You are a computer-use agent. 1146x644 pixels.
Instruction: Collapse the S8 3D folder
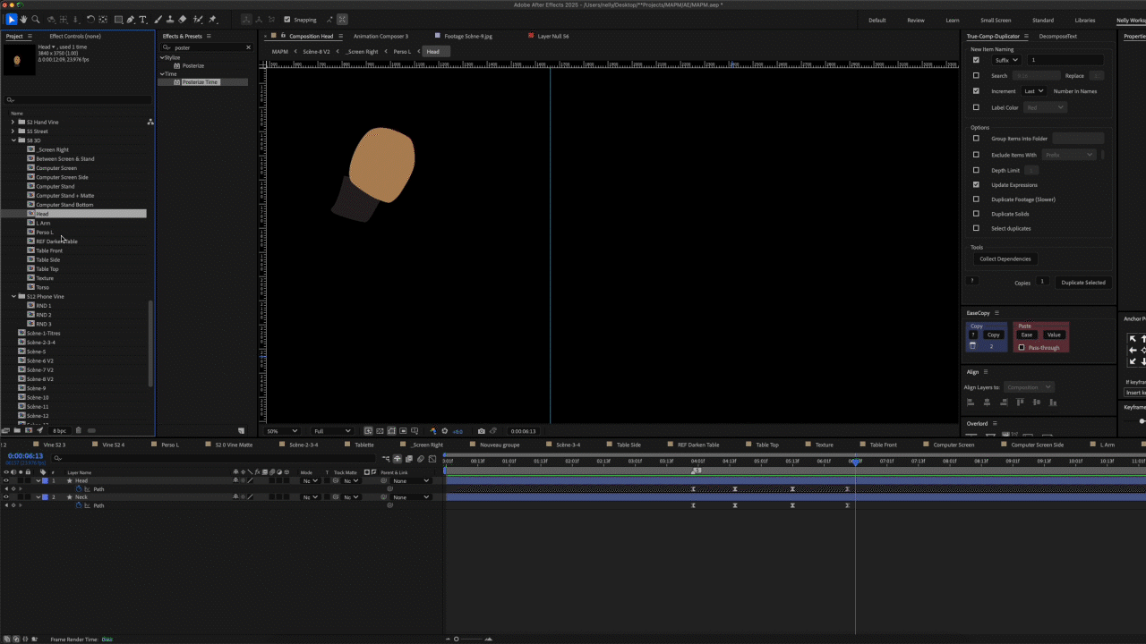pyautogui.click(x=13, y=140)
